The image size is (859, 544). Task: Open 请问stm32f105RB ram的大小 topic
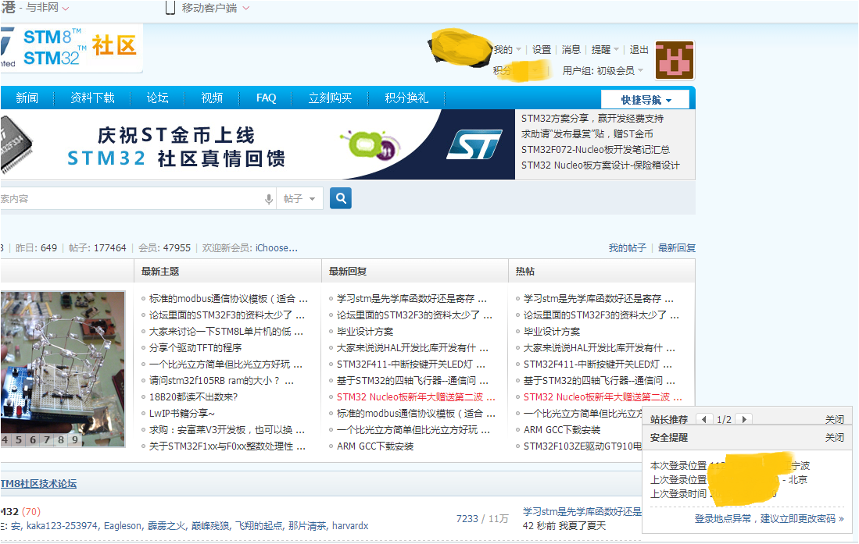tap(221, 381)
